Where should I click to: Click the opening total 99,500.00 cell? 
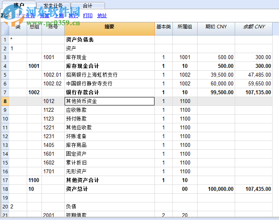216,92
